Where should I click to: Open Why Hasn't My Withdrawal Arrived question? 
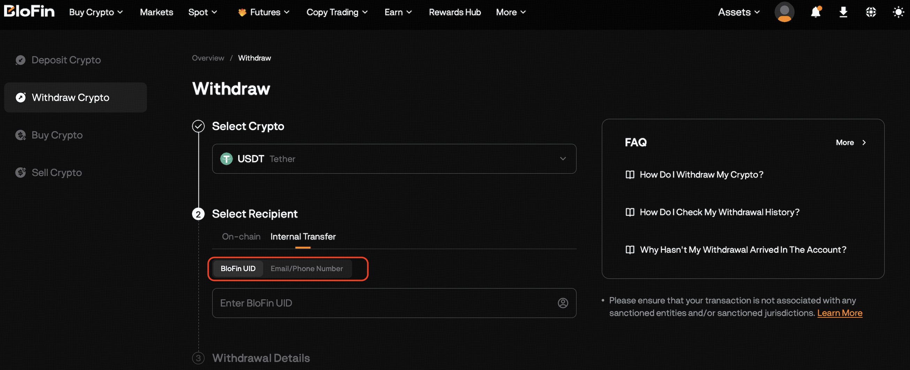tap(743, 250)
